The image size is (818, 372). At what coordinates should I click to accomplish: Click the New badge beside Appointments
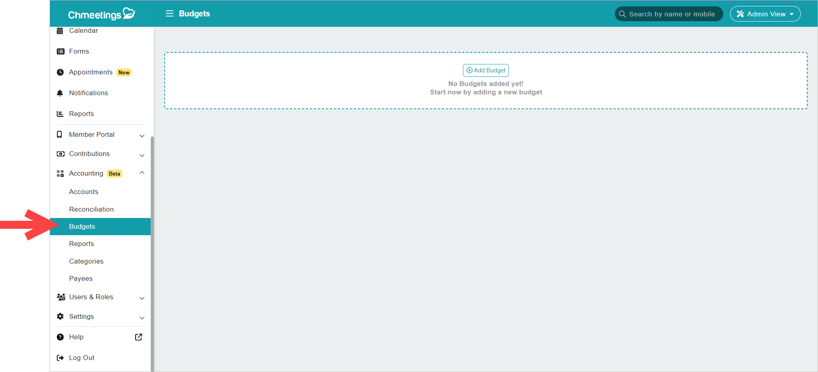point(124,72)
